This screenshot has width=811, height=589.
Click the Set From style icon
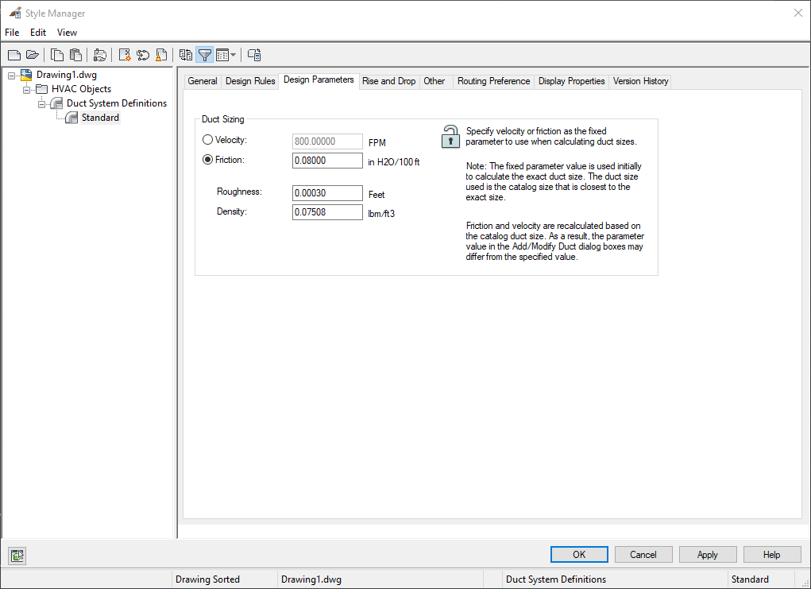(143, 55)
